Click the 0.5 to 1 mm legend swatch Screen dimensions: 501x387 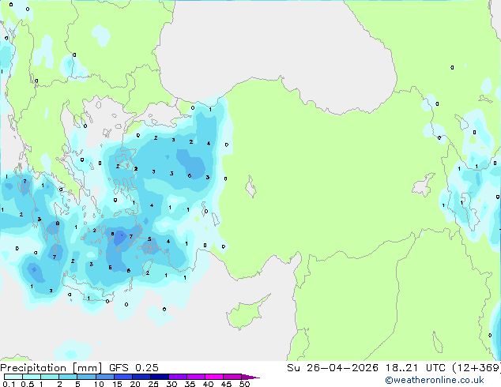pyautogui.click(x=32, y=377)
